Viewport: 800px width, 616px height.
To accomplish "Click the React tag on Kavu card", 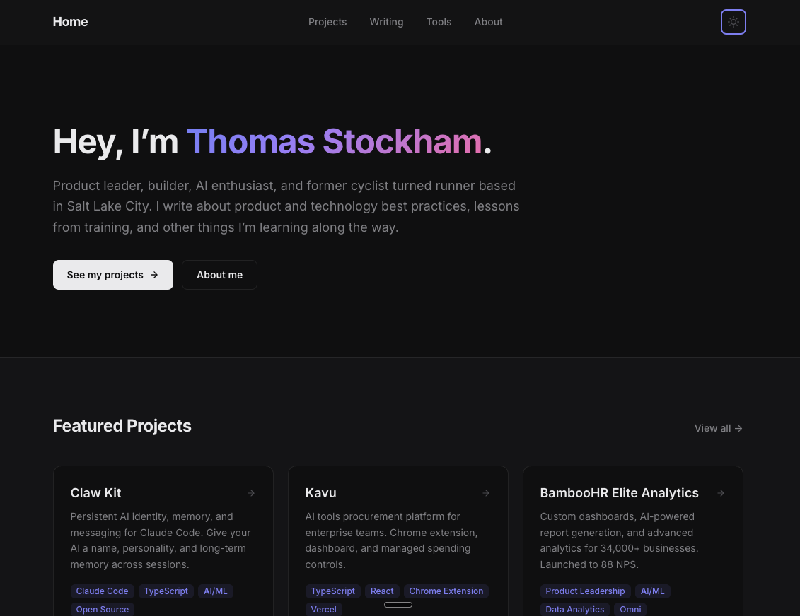I will [x=382, y=591].
